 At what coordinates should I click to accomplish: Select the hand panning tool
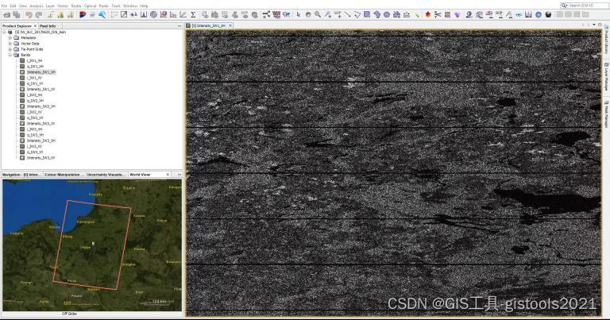pyautogui.click(x=308, y=15)
